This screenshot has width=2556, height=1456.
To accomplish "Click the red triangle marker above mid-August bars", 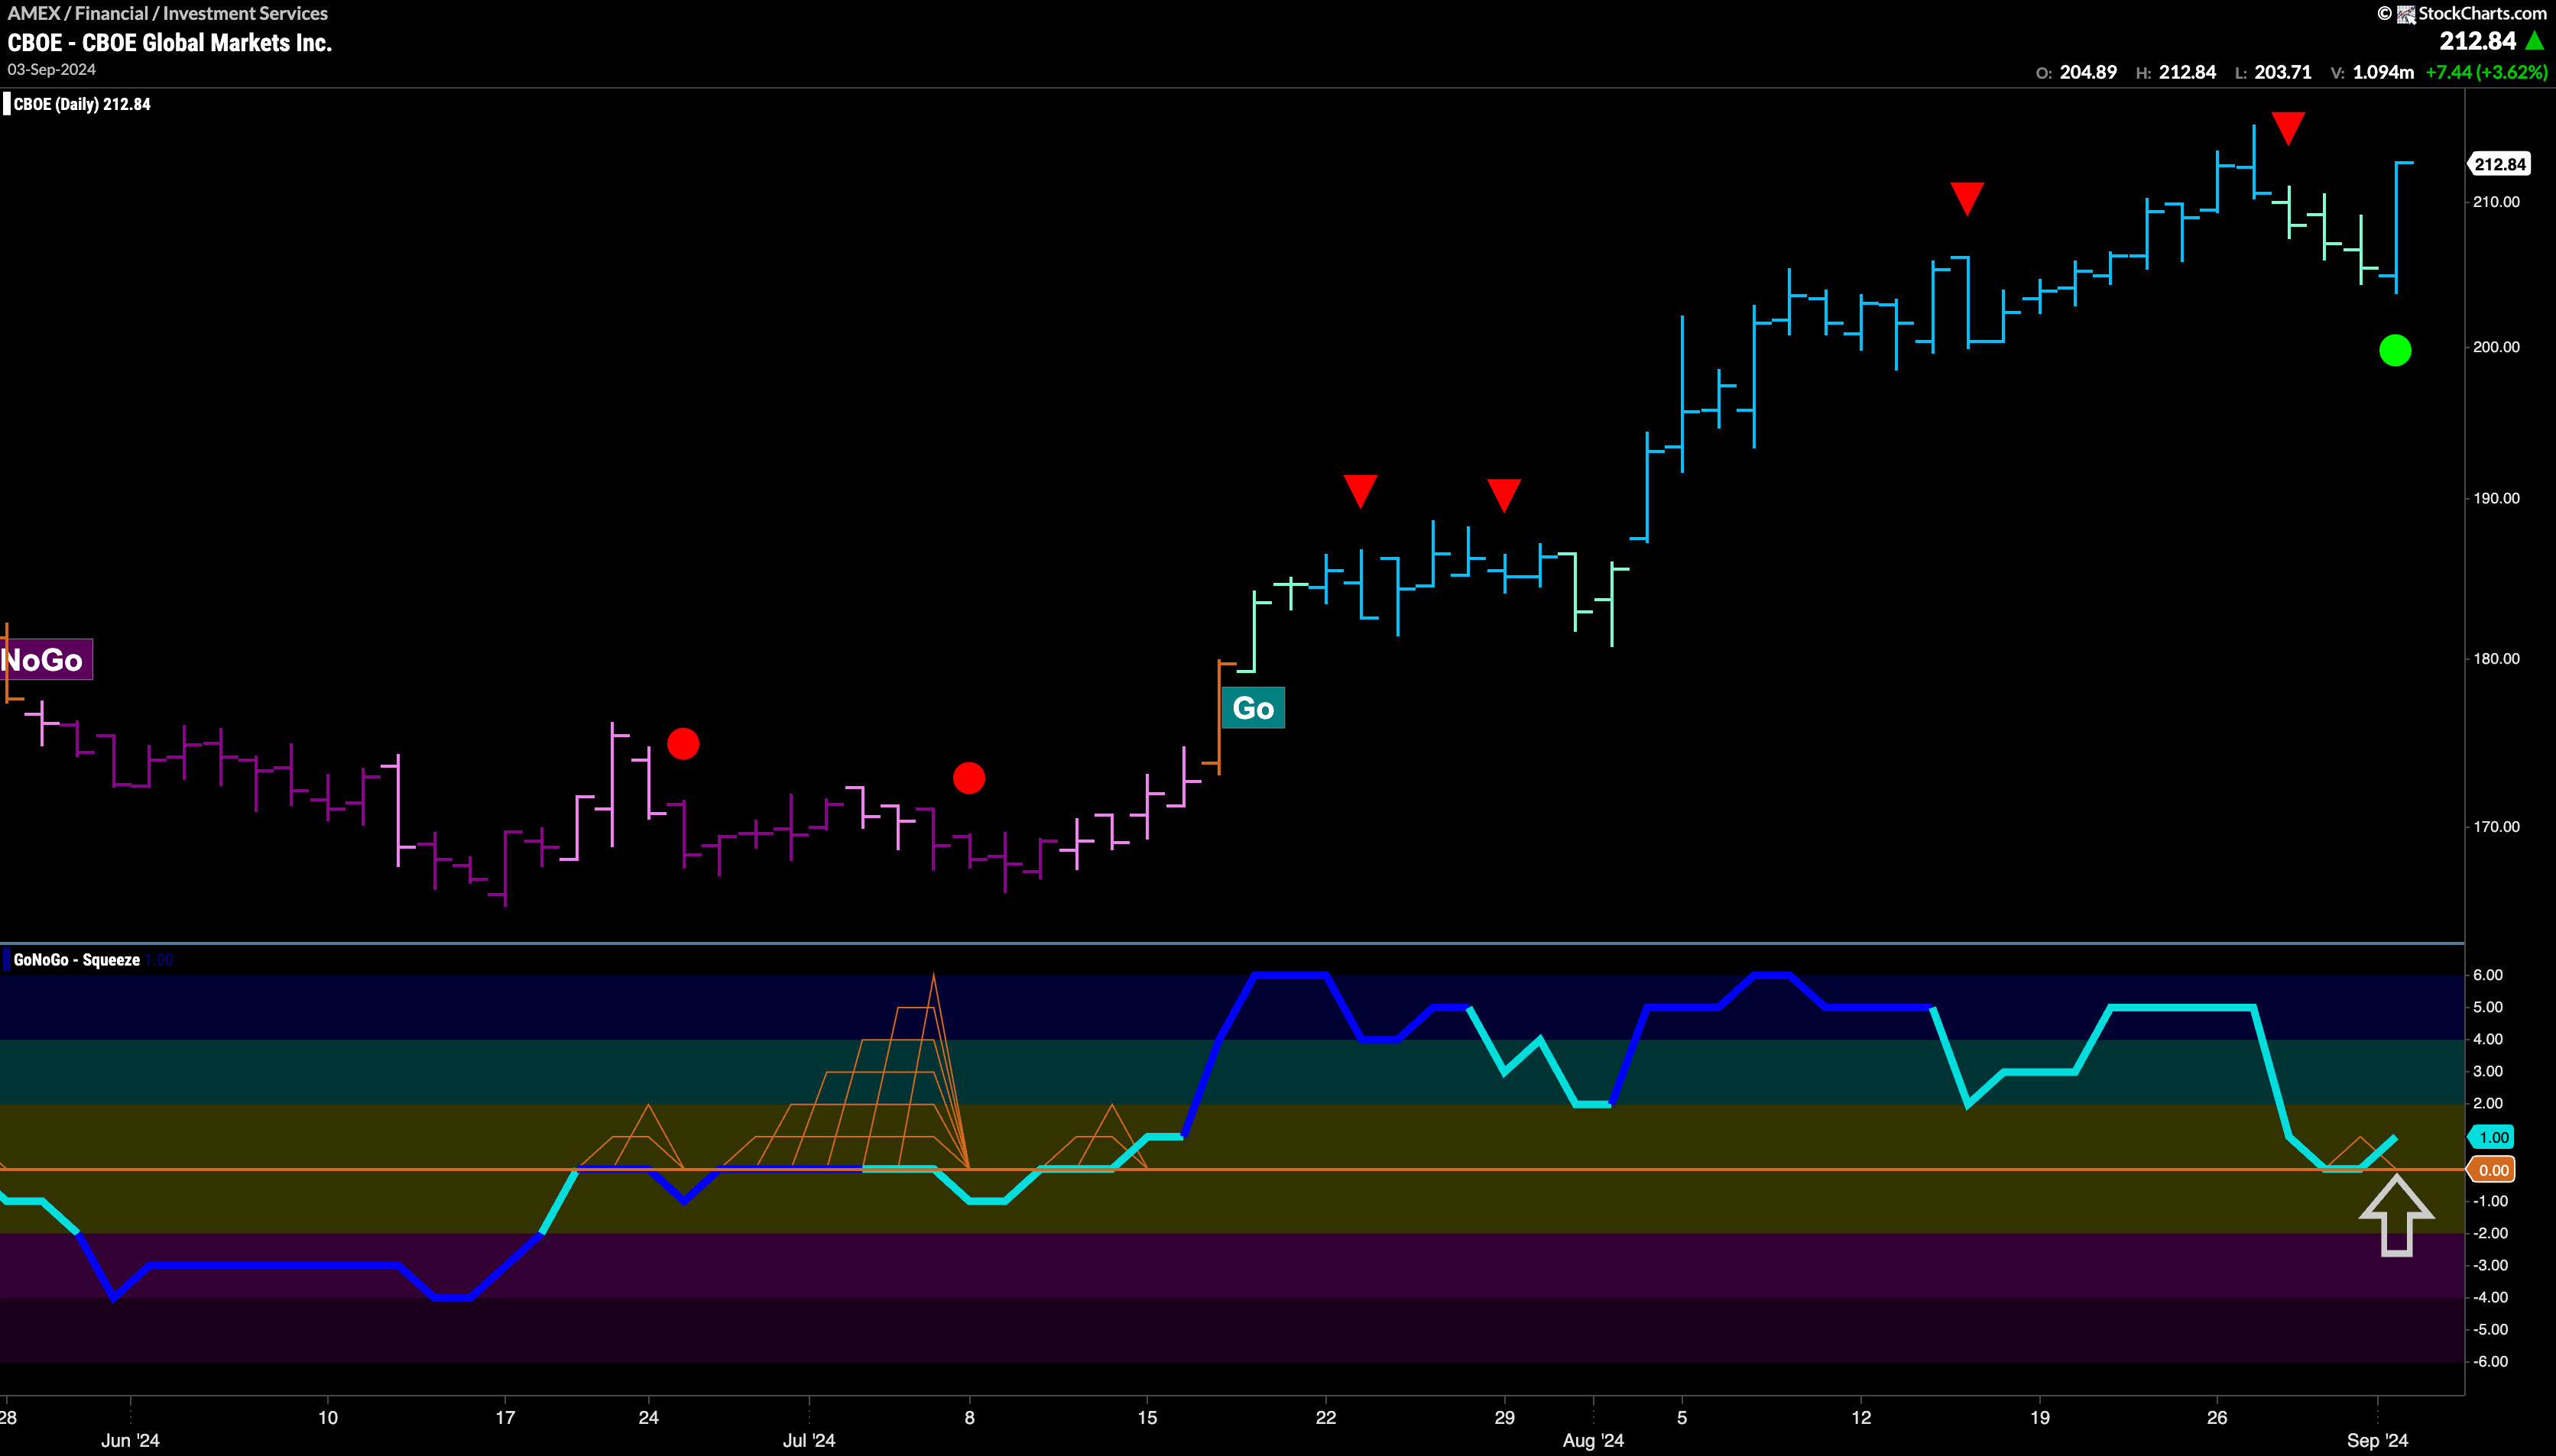I will coord(1967,198).
